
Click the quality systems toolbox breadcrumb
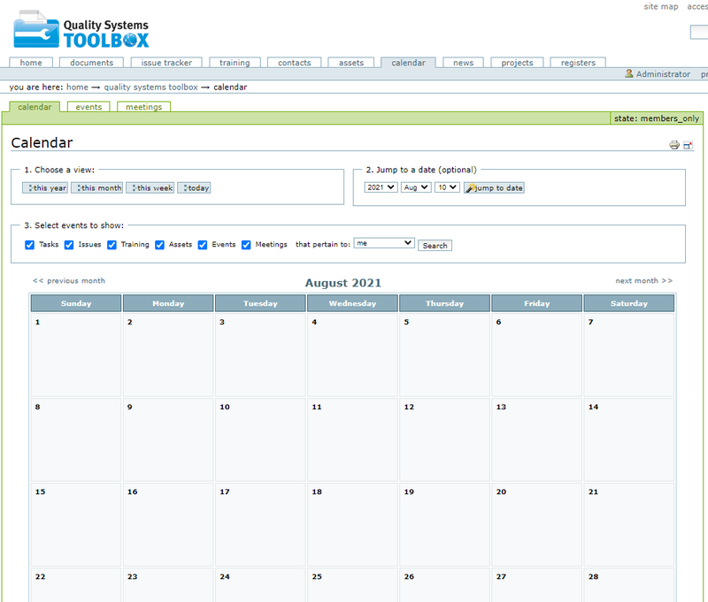click(x=150, y=87)
